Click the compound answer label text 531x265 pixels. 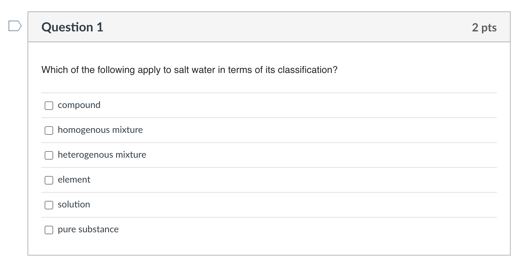(79, 105)
